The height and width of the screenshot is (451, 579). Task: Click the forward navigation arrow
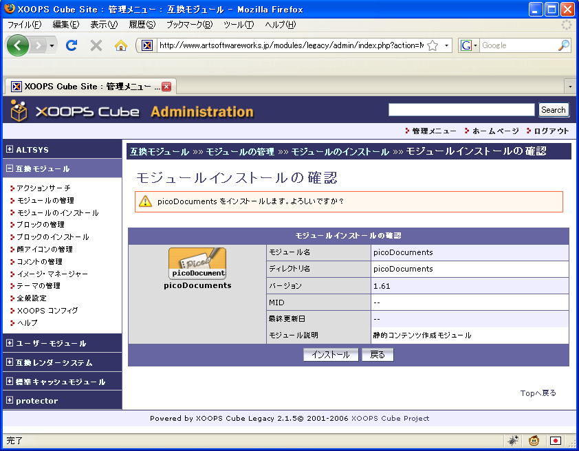click(x=38, y=46)
